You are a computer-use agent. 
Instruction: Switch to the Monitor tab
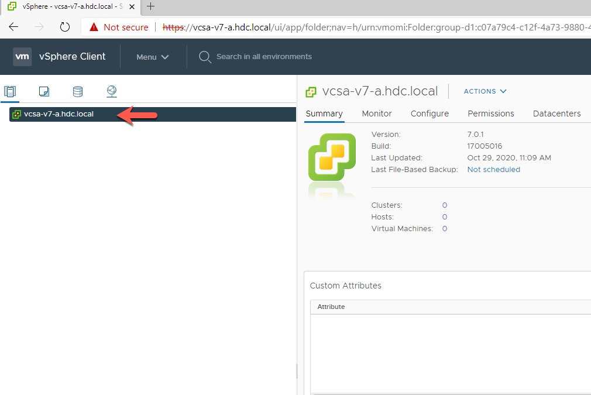point(376,114)
